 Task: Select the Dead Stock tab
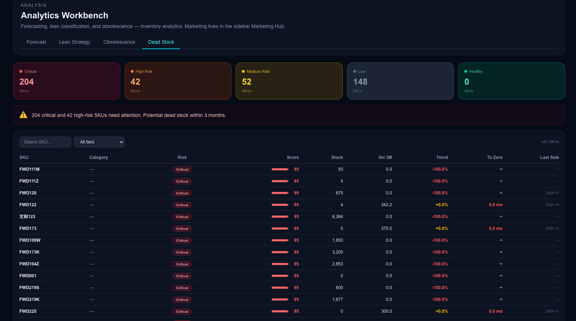161,42
